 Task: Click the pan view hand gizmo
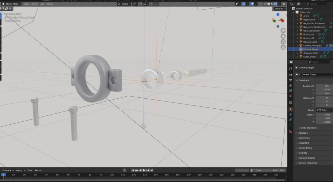click(x=283, y=36)
